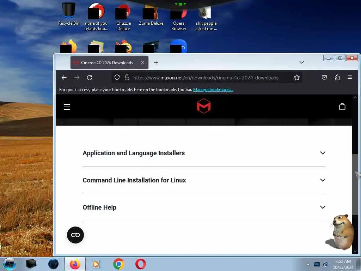Open the dark globe taskbar application
This screenshot has height=271, width=361.
tap(54, 264)
